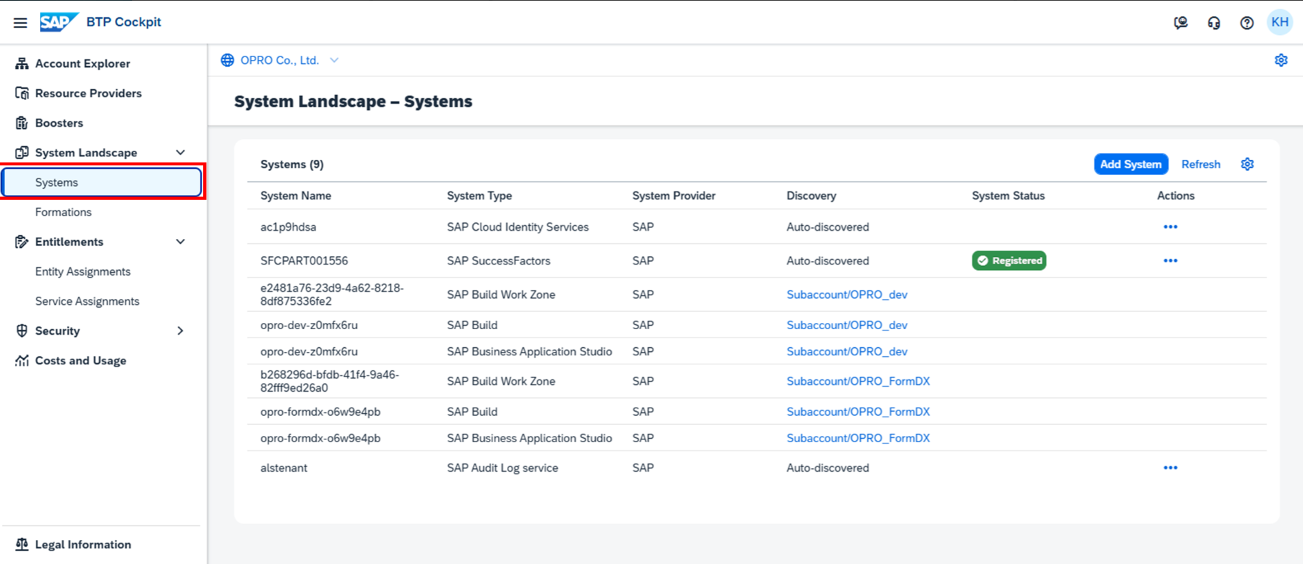Image resolution: width=1303 pixels, height=564 pixels.
Task: Open Subaccount/OPRO_FormDX link for SAP Build Work Zone
Action: (x=857, y=381)
